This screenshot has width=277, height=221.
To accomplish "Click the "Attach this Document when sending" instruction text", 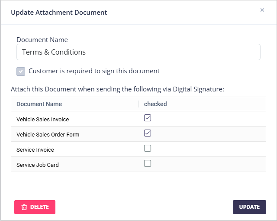I will (117, 90).
